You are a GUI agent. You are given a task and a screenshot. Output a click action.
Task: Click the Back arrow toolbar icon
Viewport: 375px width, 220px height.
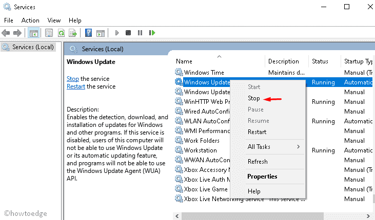[x=6, y=33]
